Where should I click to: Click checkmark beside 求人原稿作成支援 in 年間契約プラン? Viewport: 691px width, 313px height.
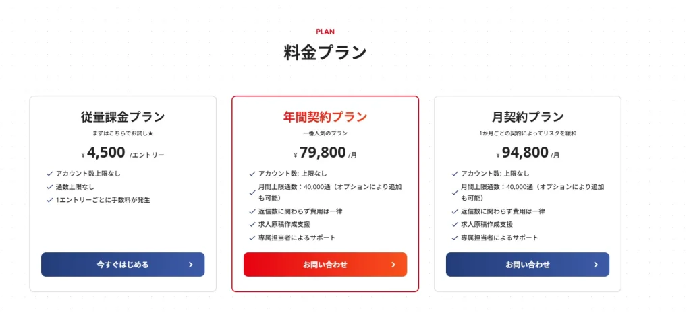coord(252,224)
